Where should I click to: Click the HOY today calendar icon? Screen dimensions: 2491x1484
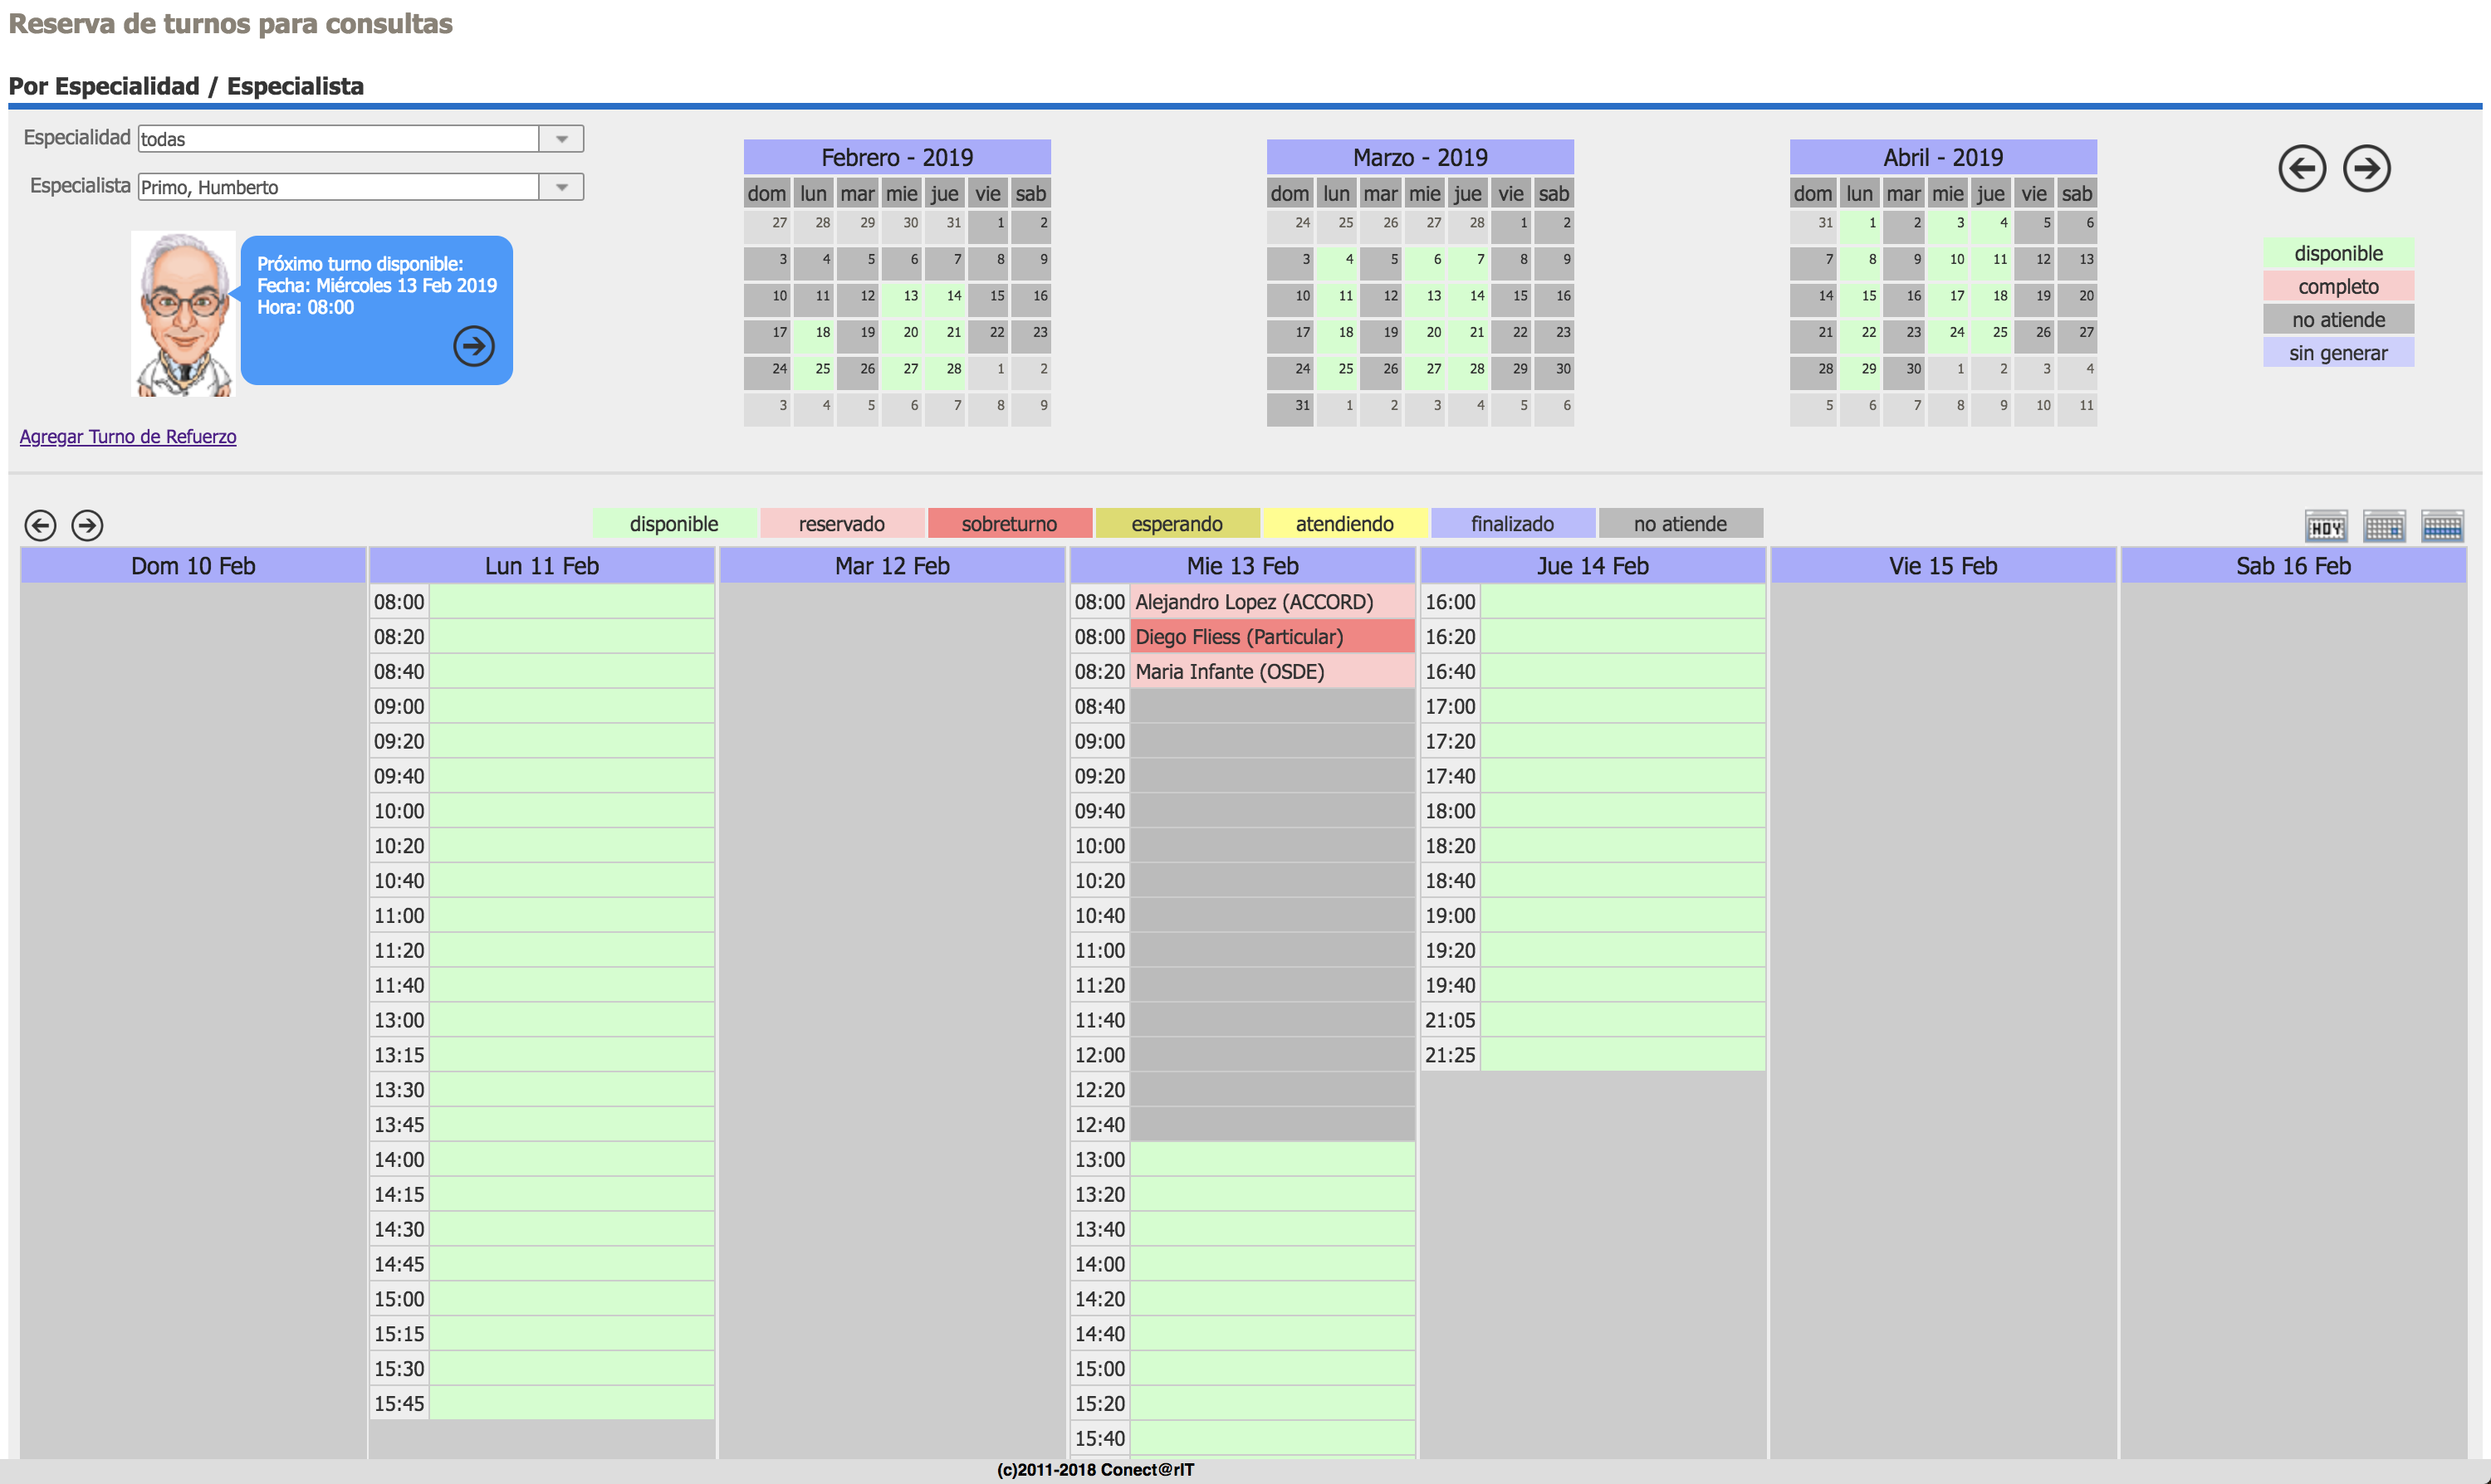click(2326, 526)
